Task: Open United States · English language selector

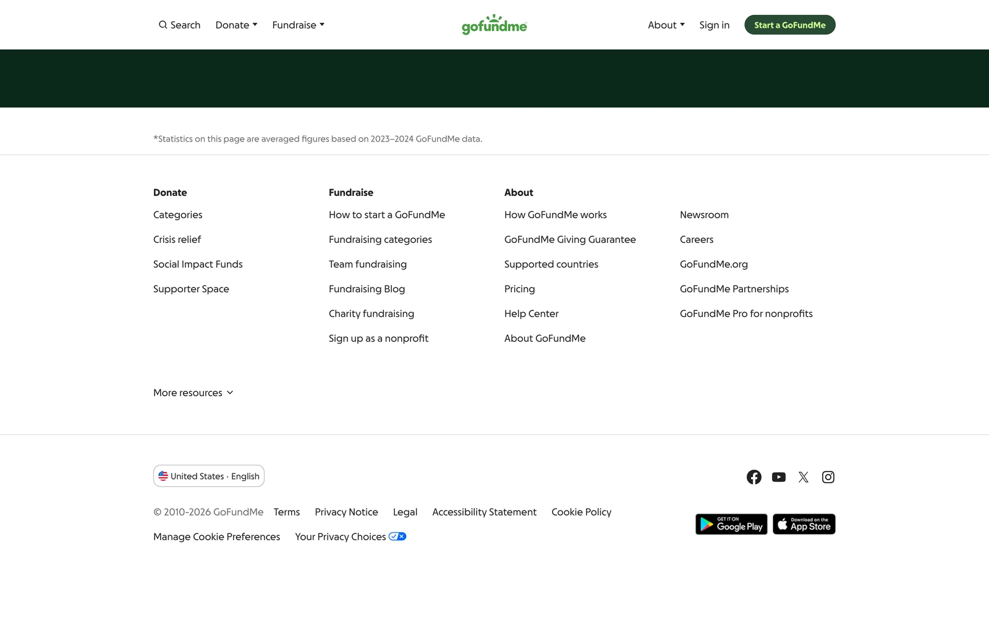Action: pyautogui.click(x=209, y=476)
